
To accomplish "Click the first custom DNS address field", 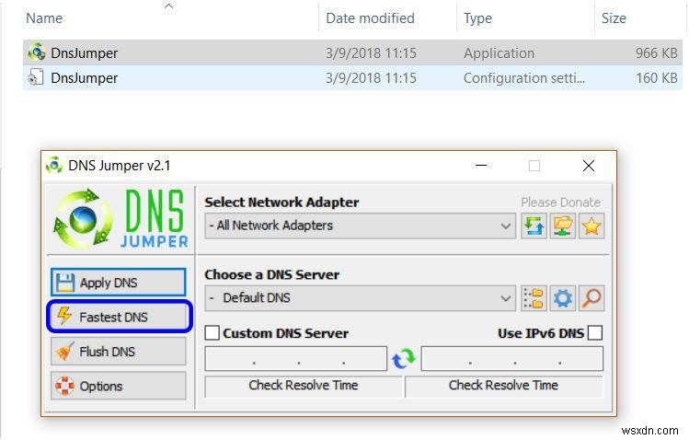I will pos(295,359).
